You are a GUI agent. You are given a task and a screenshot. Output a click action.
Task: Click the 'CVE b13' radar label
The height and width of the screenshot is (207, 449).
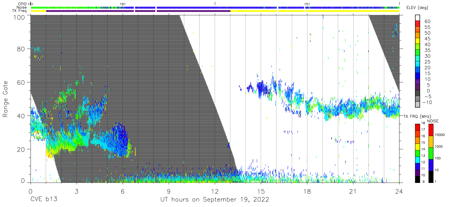tap(44, 200)
